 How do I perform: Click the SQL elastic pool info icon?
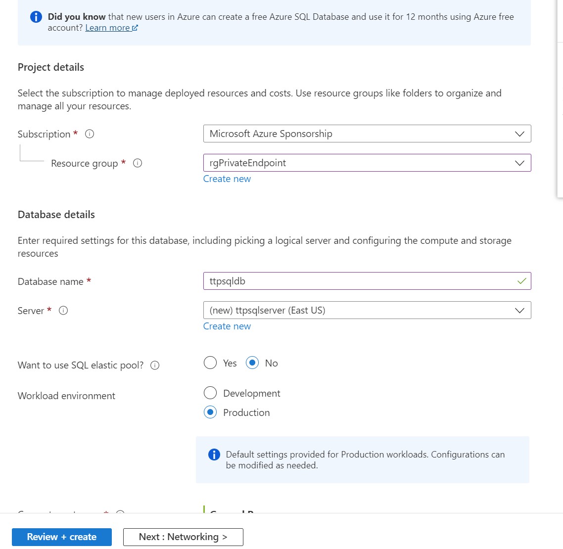coord(155,366)
